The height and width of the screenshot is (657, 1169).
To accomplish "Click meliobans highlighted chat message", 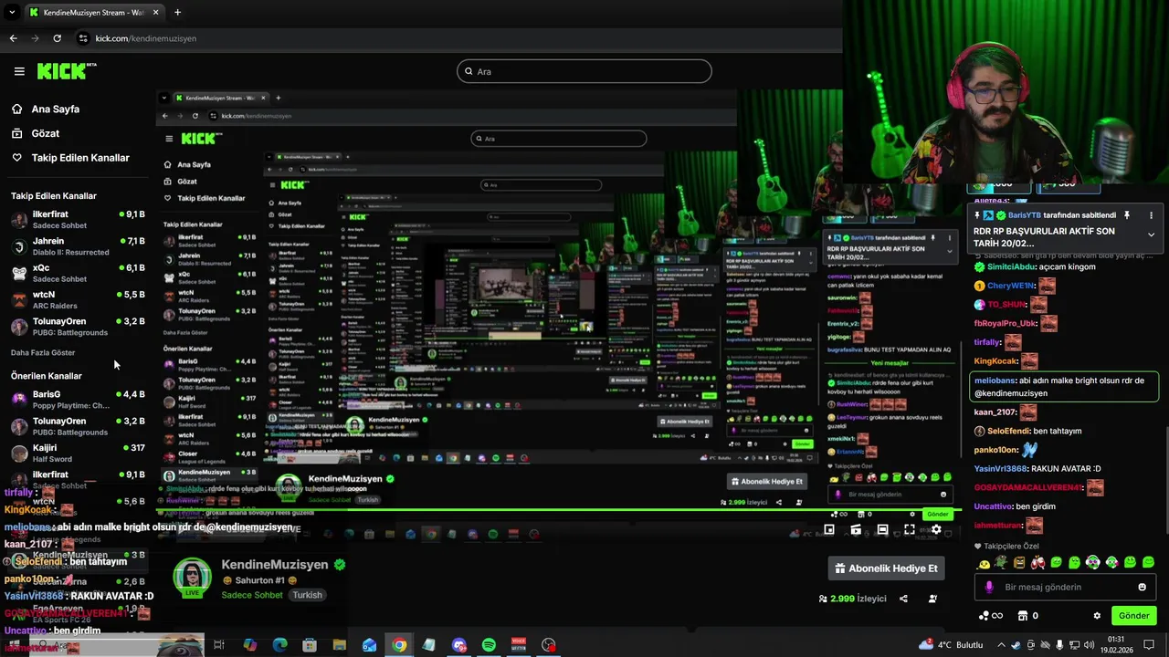I will (x=1064, y=387).
